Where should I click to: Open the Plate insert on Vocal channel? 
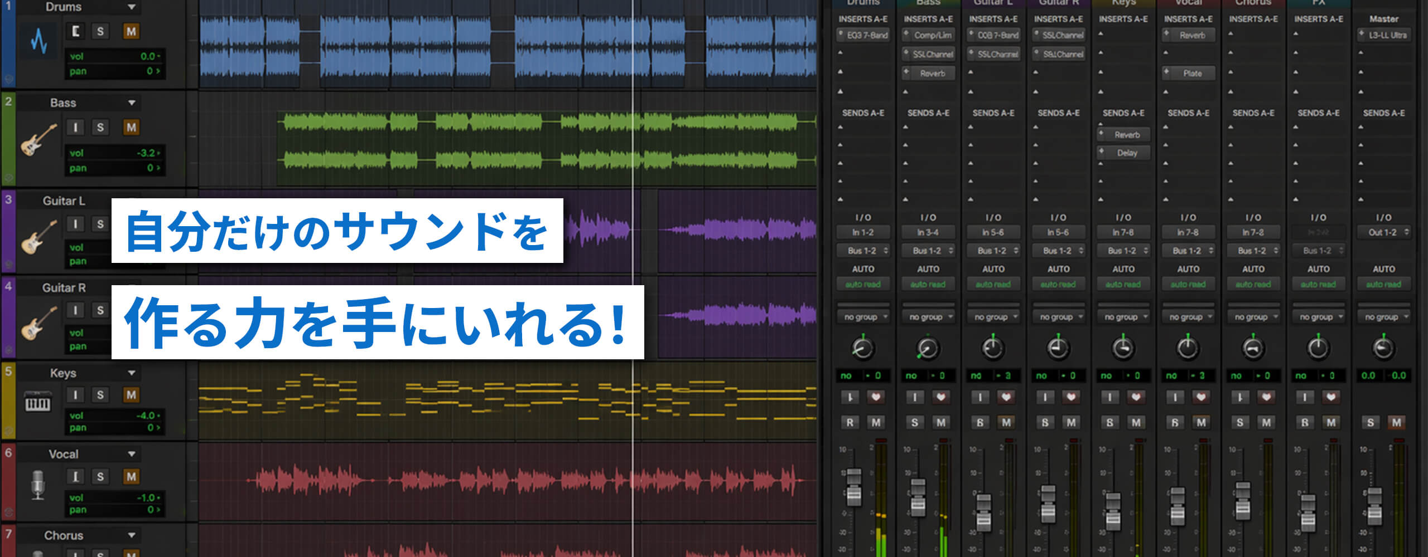click(1188, 73)
